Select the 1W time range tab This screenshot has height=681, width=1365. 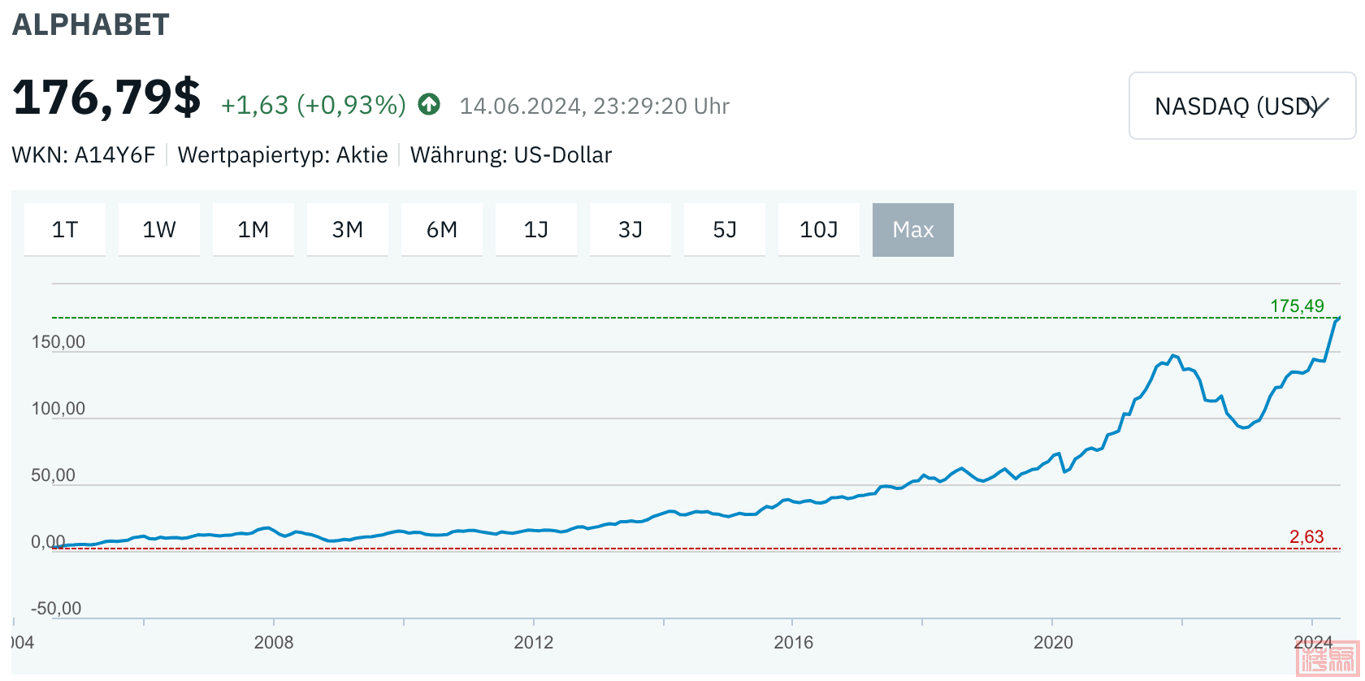(x=159, y=230)
